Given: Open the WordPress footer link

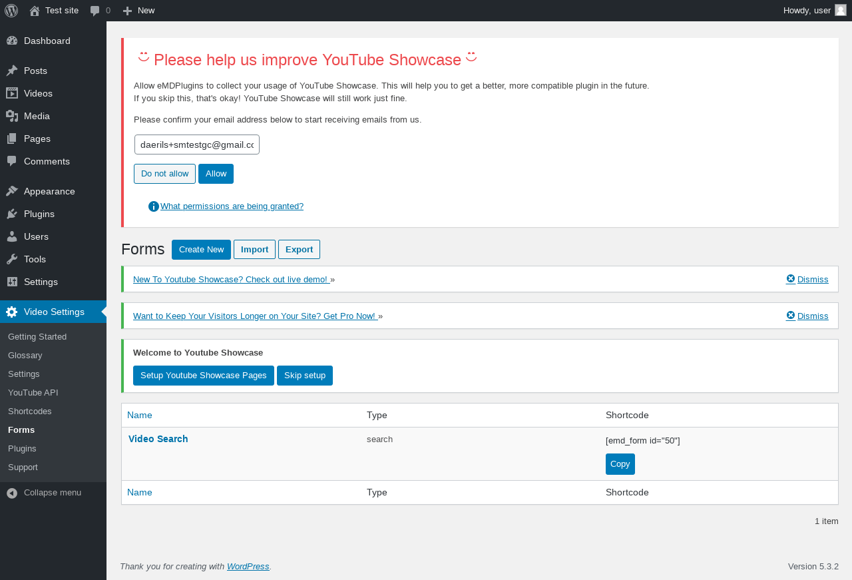Looking at the screenshot, I should coord(248,567).
